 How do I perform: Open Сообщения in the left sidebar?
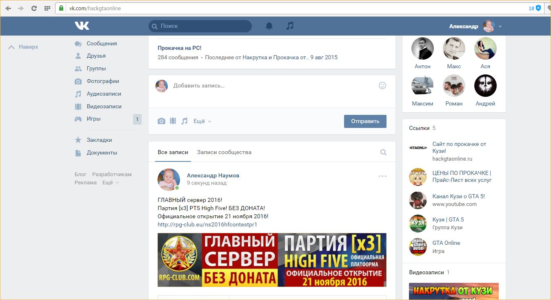pyautogui.click(x=102, y=43)
